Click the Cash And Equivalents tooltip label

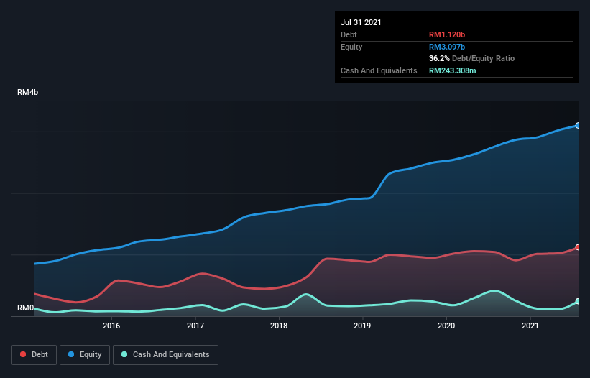379,70
